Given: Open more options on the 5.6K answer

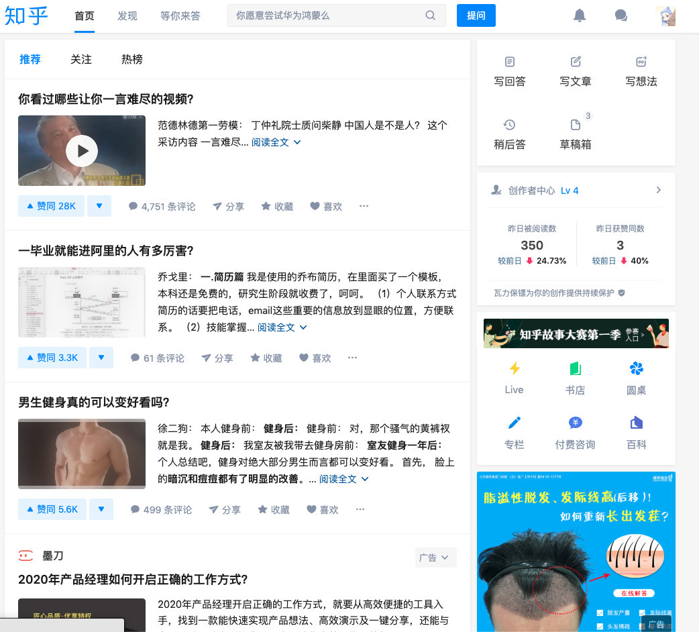Looking at the screenshot, I should pos(360,509).
